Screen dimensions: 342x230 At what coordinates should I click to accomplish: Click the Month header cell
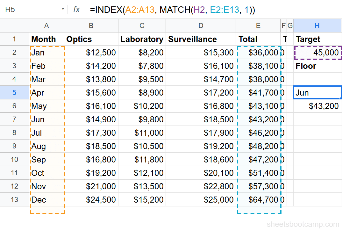46,39
